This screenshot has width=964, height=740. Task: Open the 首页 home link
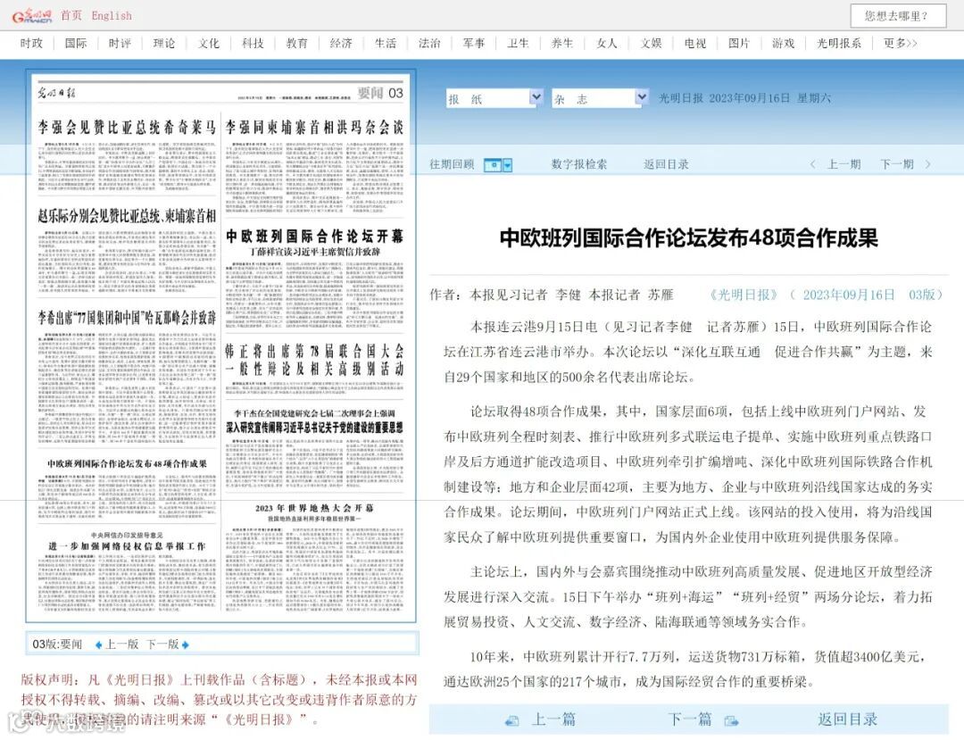[x=71, y=15]
